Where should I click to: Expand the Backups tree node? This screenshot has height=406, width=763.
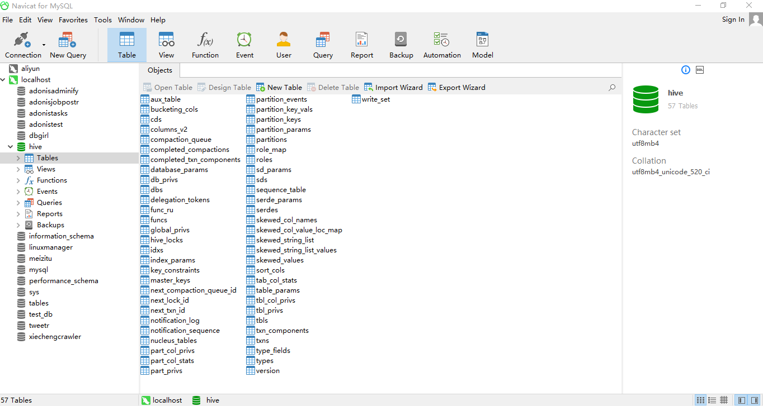point(18,225)
